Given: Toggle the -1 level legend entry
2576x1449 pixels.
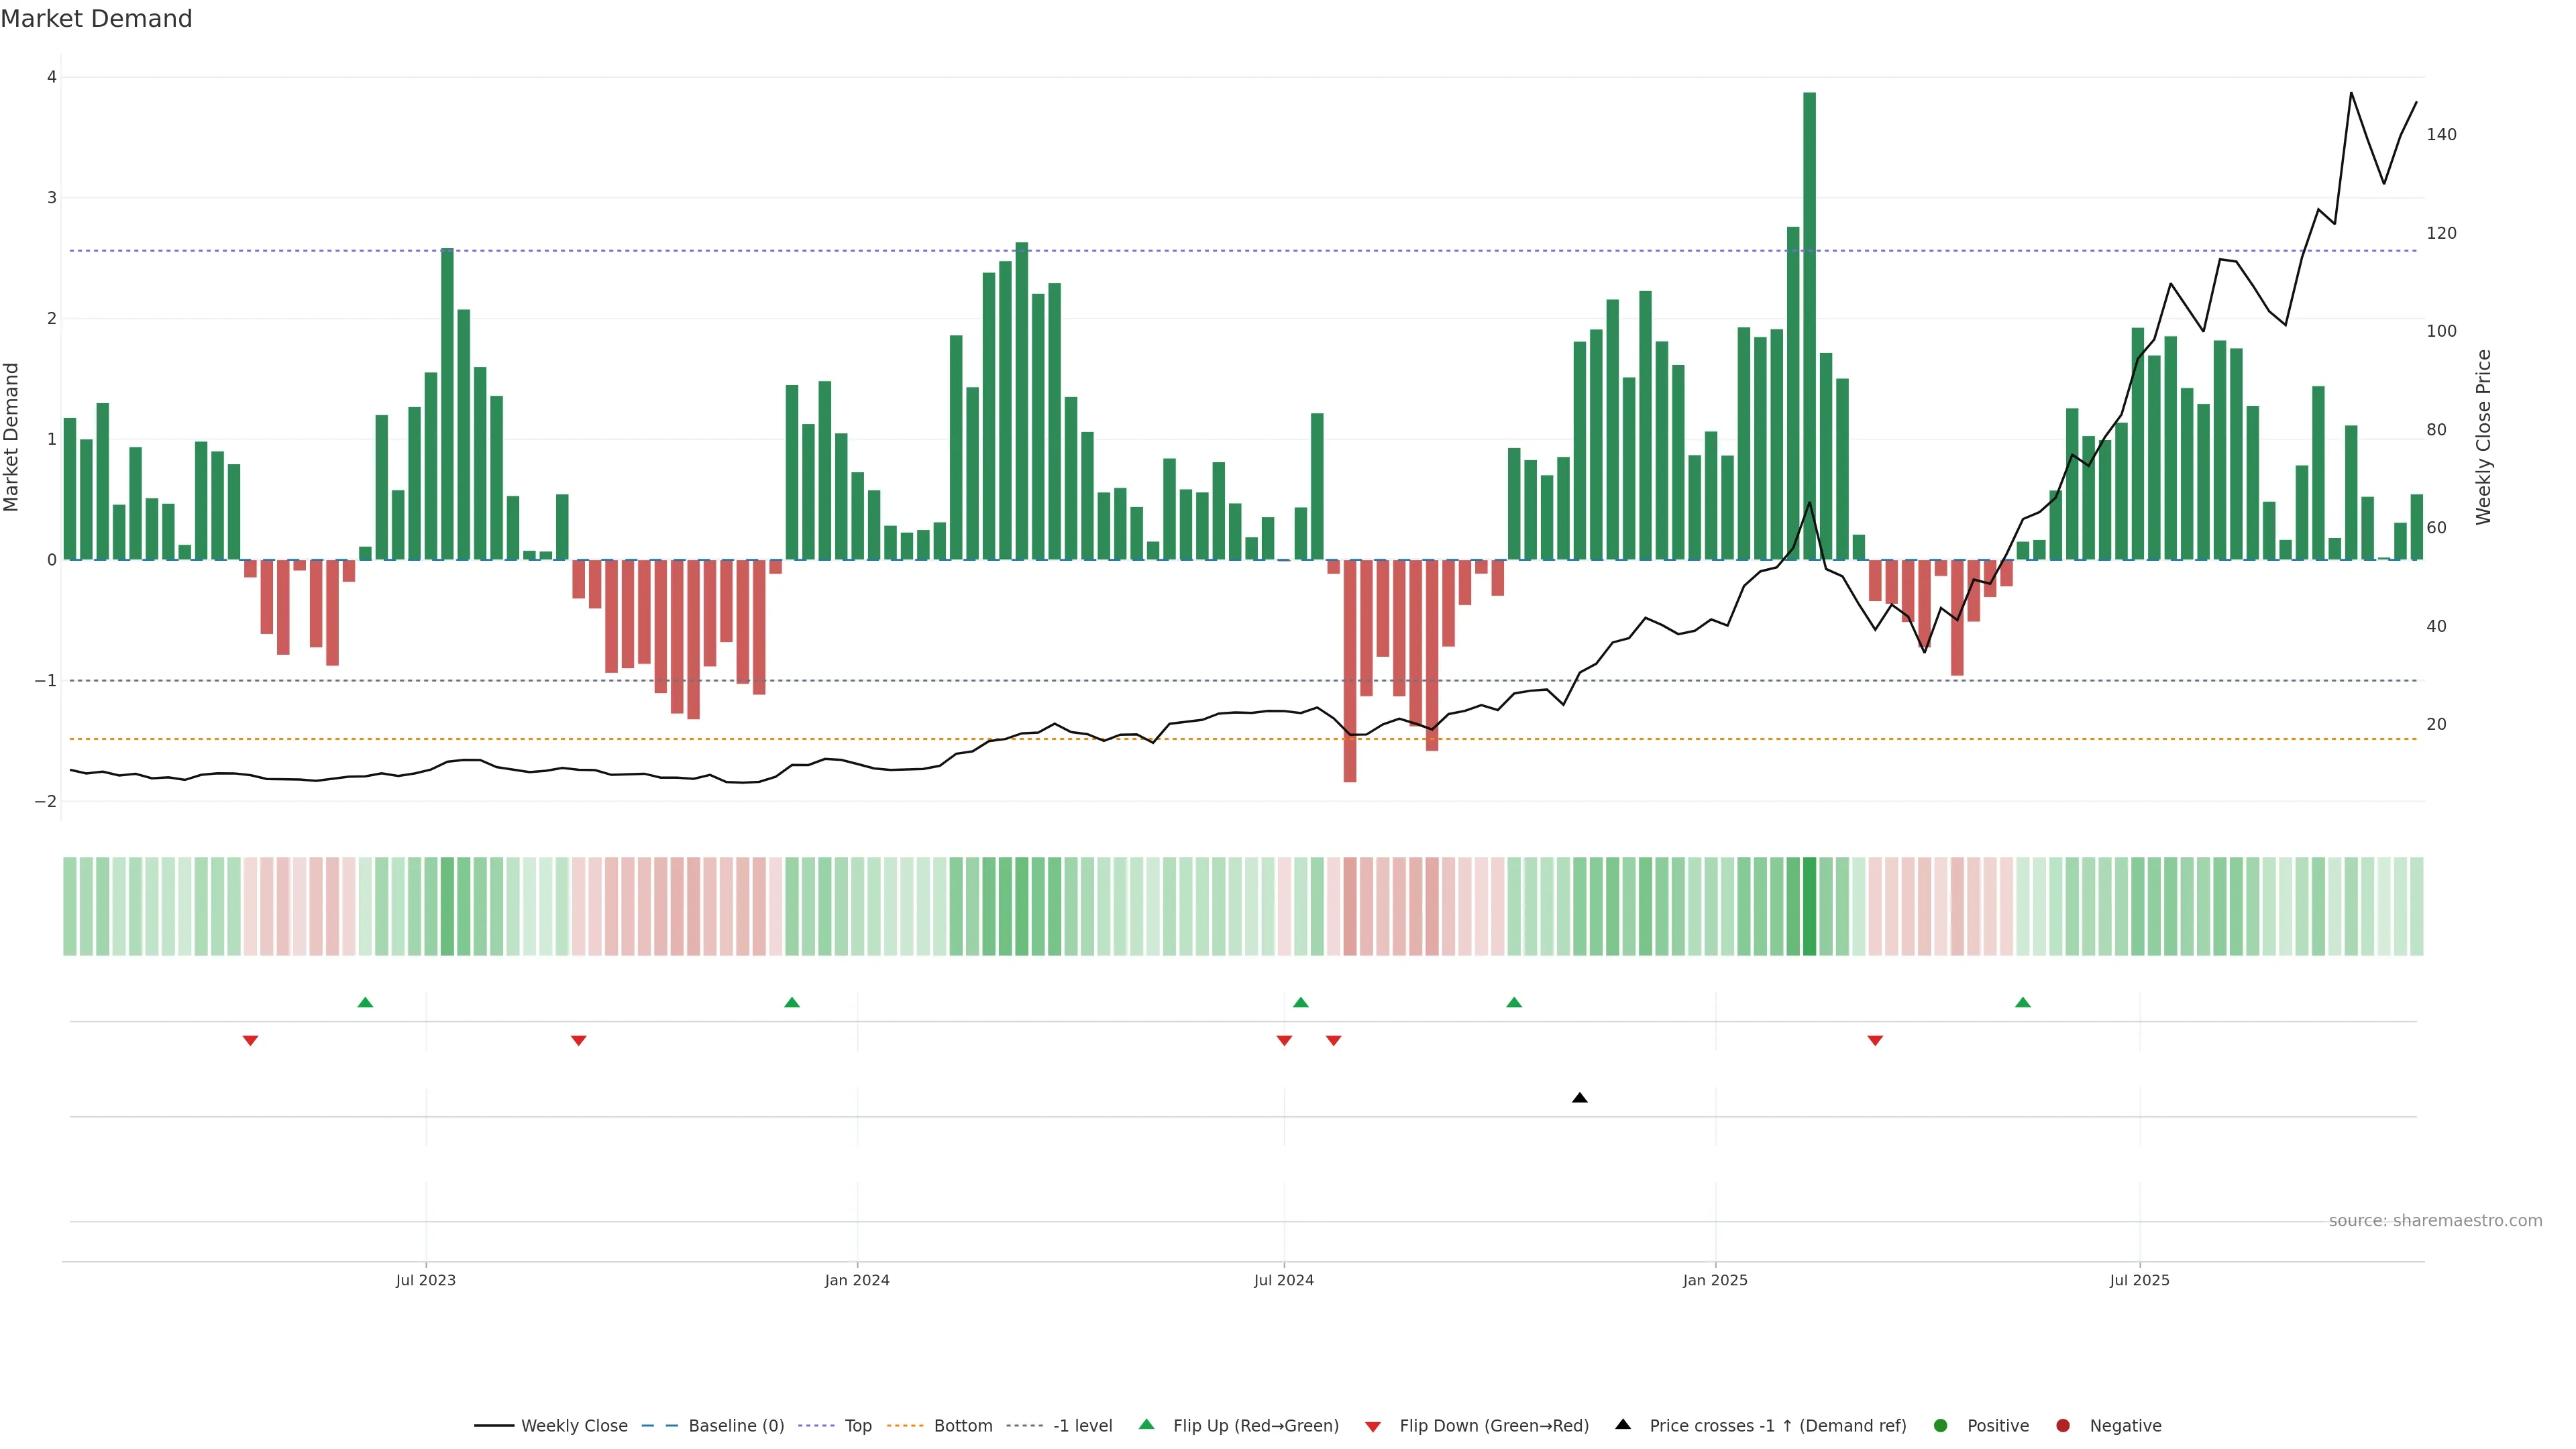Looking at the screenshot, I should [x=1082, y=1426].
